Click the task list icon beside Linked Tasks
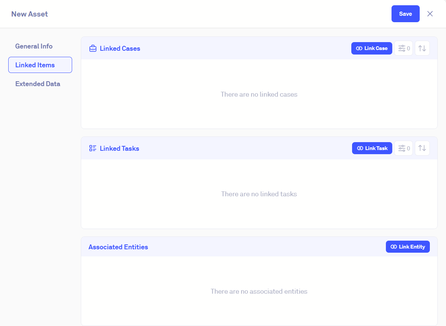446x326 pixels. tap(92, 148)
